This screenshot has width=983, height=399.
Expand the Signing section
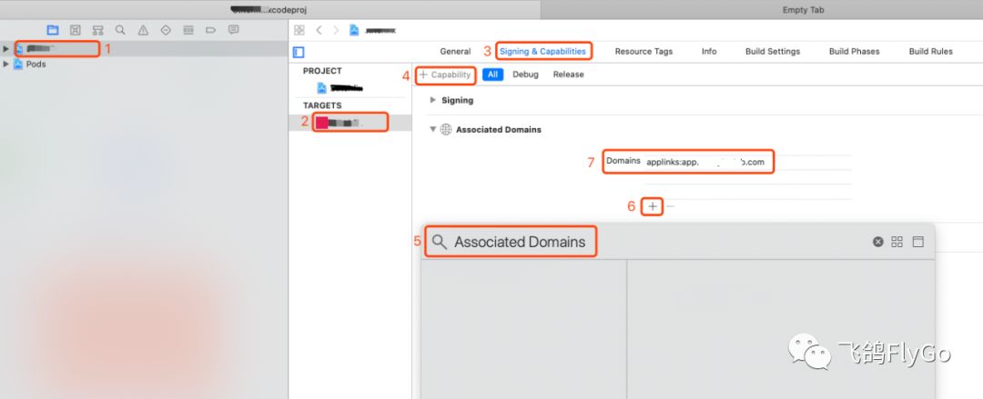(433, 100)
